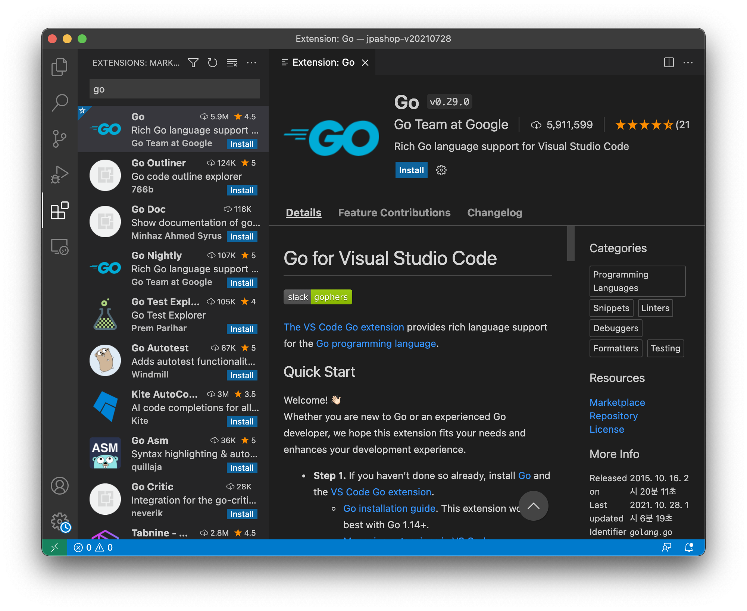The image size is (747, 611).
Task: Click the scroll-to-top arrow button
Action: click(x=533, y=506)
